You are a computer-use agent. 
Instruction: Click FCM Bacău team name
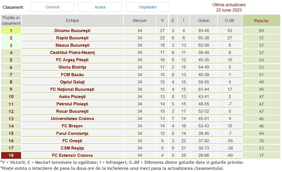pos(72,75)
